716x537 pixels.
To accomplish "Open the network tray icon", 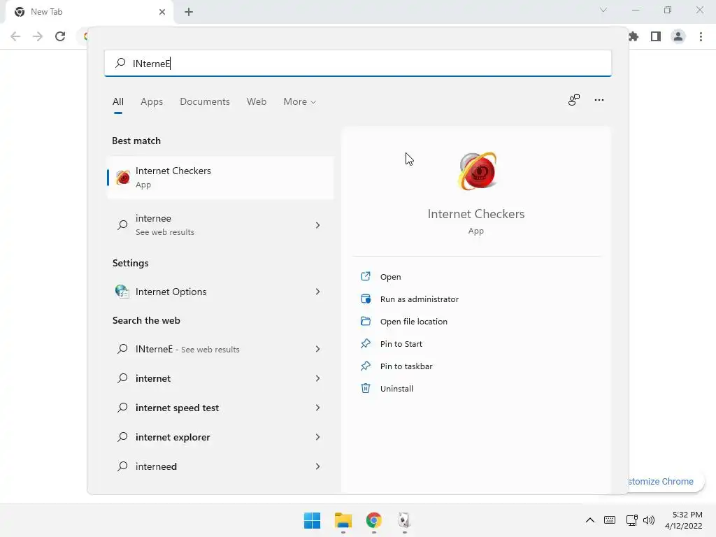I will pyautogui.click(x=632, y=520).
